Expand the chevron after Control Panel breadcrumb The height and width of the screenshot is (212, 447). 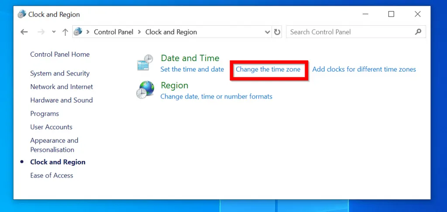139,32
